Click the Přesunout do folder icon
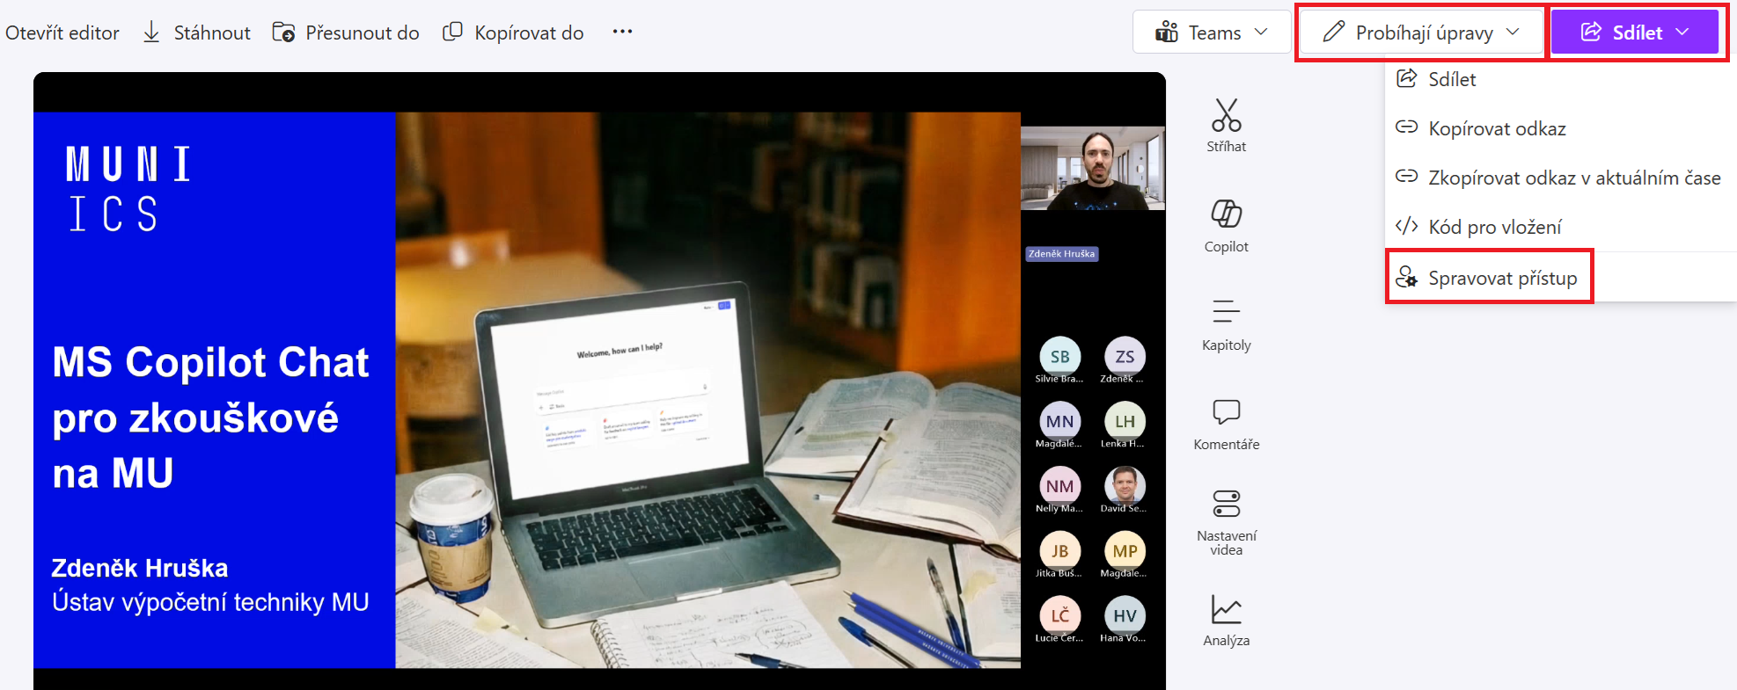 pos(283,33)
